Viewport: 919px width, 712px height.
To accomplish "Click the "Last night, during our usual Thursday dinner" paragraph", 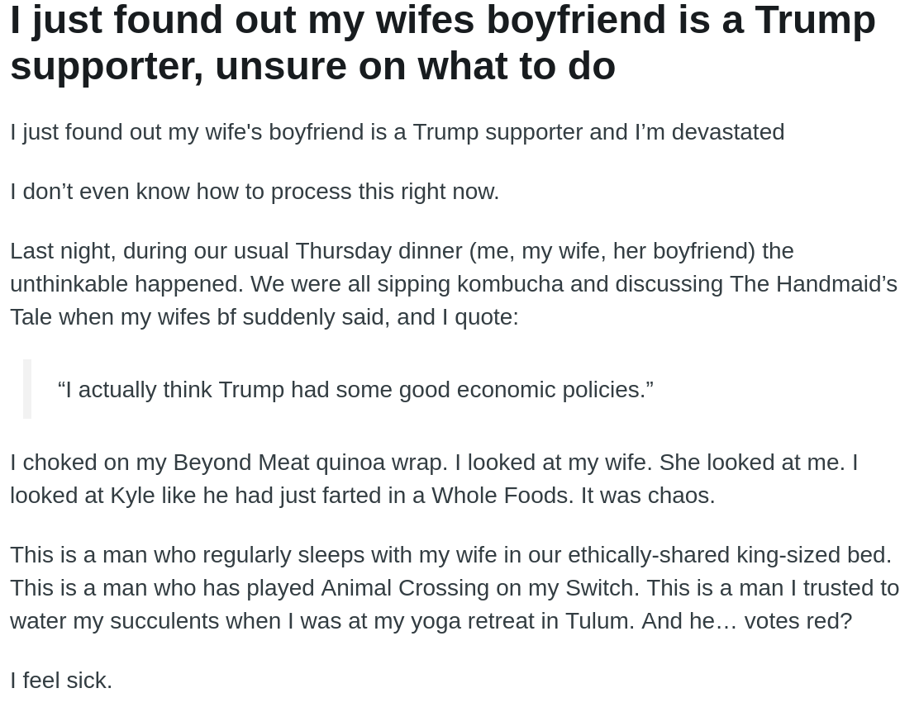I will click(x=453, y=283).
